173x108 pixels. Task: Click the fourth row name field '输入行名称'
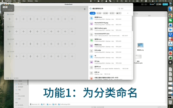click(11, 52)
